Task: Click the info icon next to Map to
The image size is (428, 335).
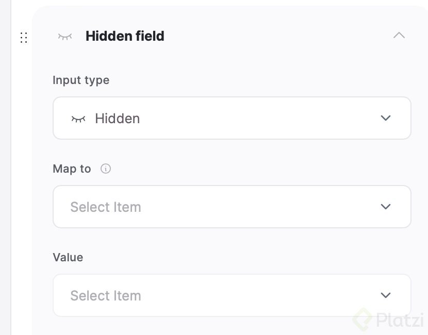Action: [106, 169]
